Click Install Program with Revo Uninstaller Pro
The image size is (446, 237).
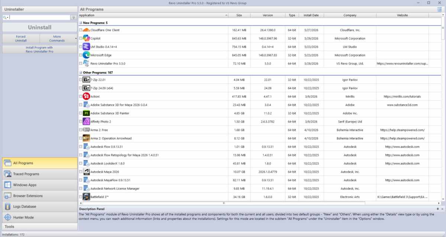(40, 49)
